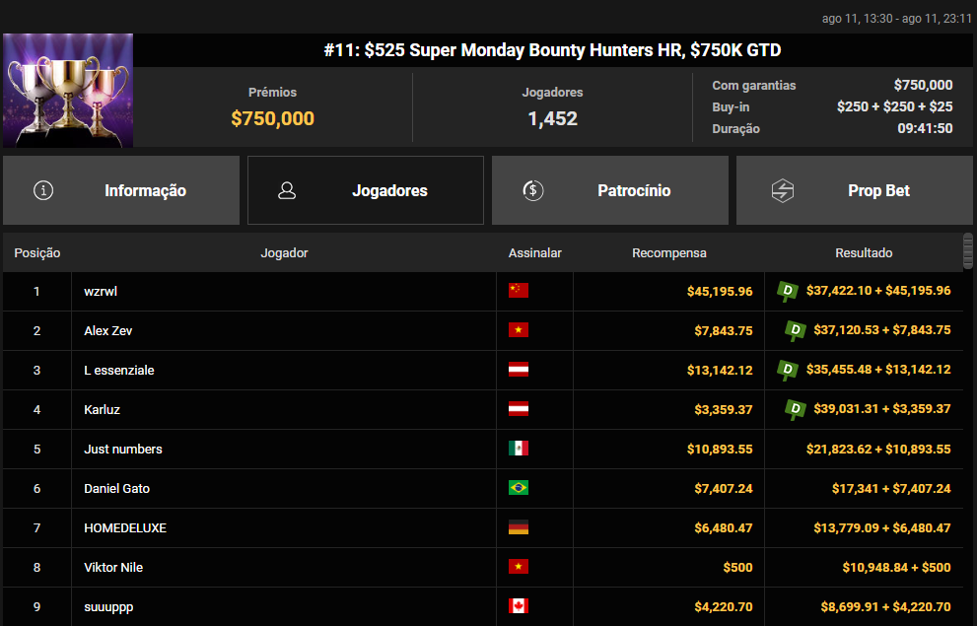Click the China flag for wzrwl
Screen dimensions: 977x626
click(519, 290)
